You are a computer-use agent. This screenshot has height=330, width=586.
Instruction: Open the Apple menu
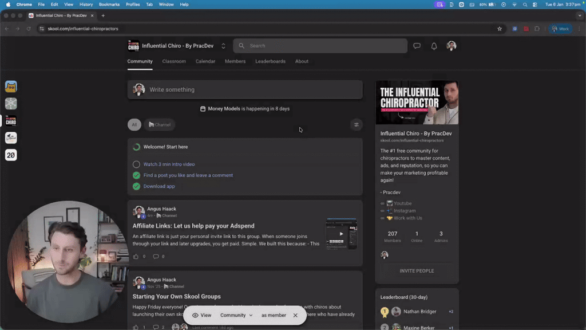point(8,5)
